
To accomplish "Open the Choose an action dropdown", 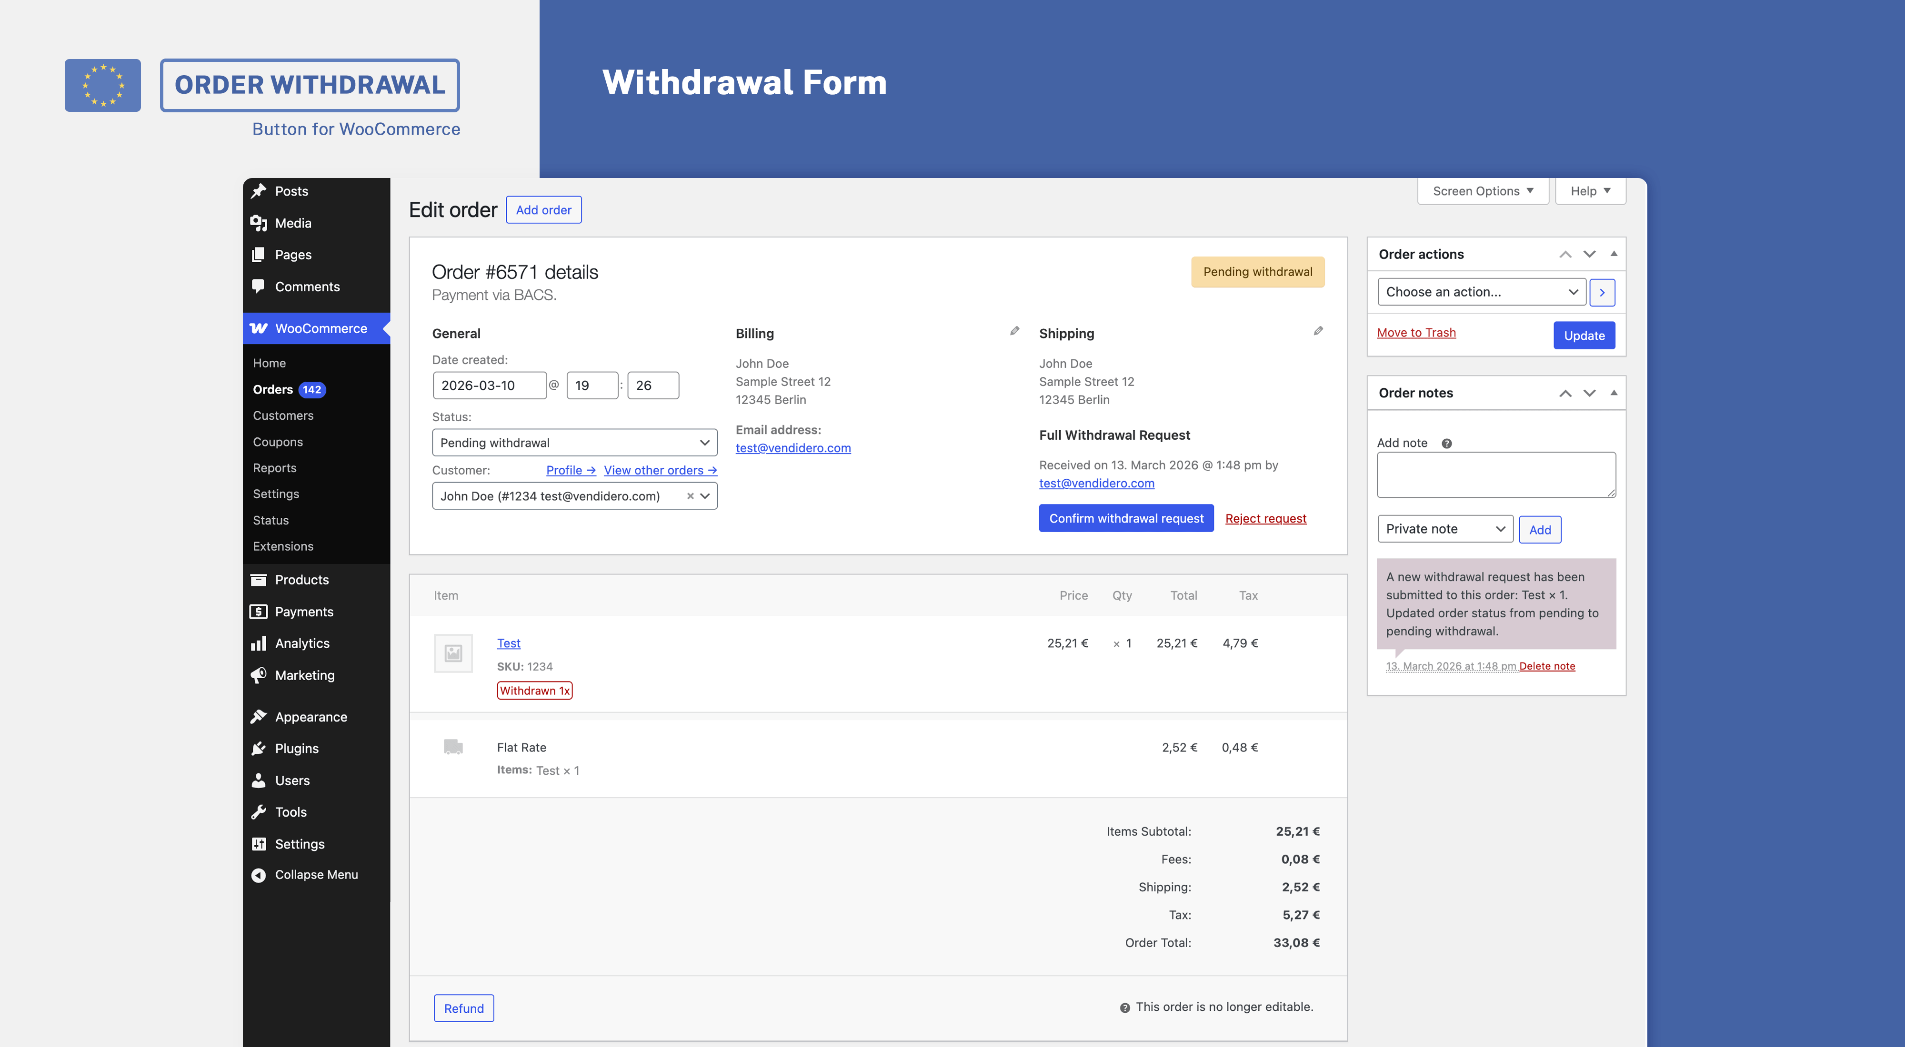I will point(1481,291).
